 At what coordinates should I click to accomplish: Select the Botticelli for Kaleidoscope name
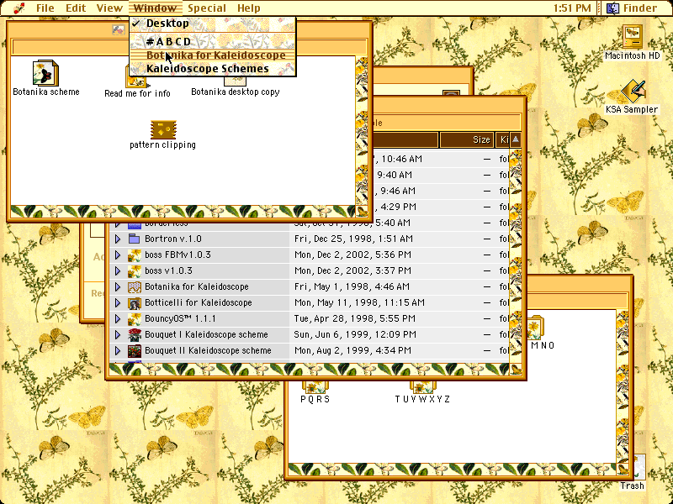tap(199, 303)
